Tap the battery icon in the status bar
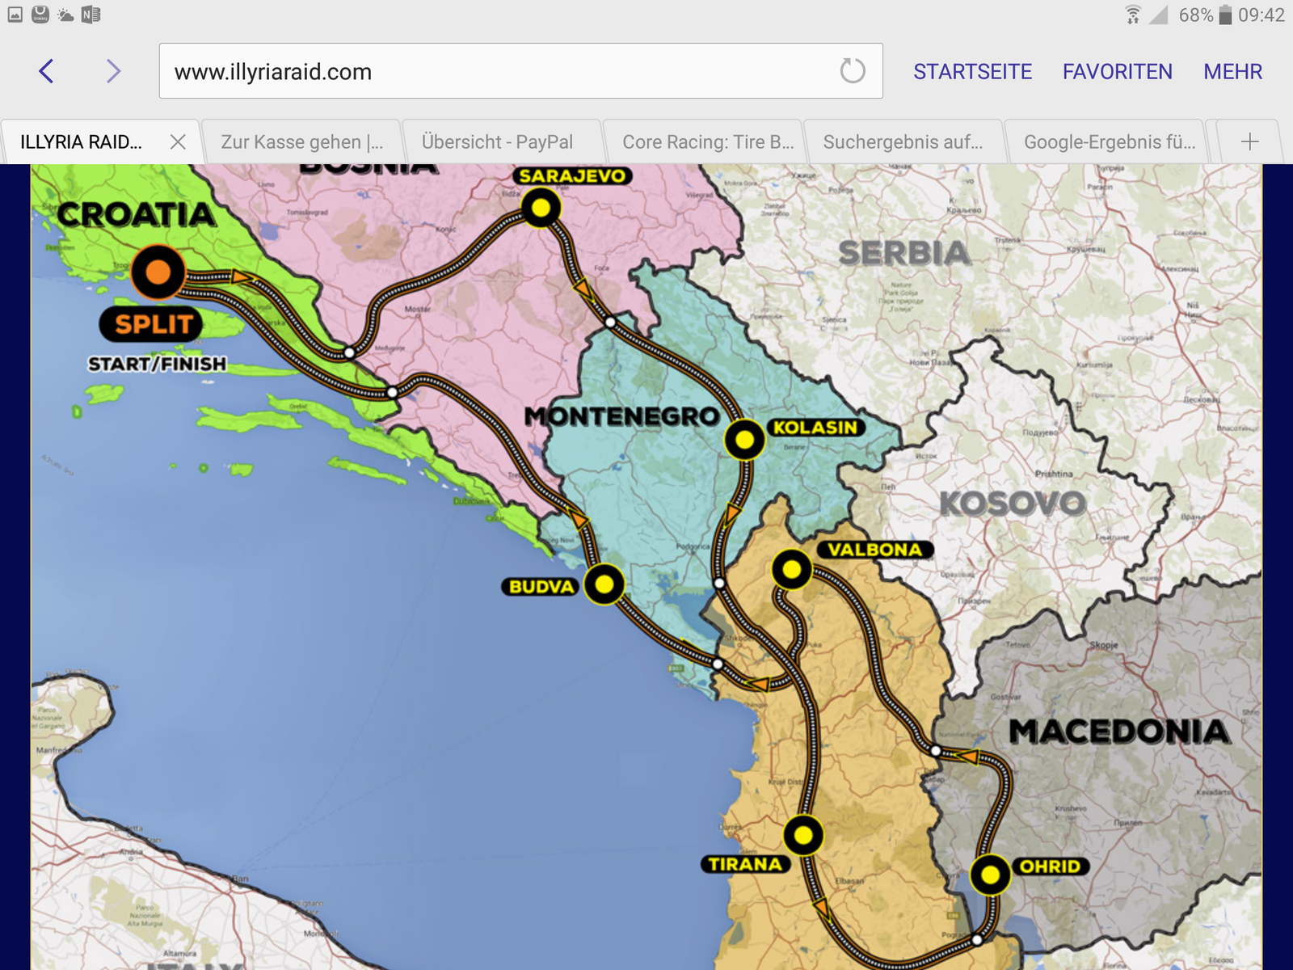 (1225, 15)
